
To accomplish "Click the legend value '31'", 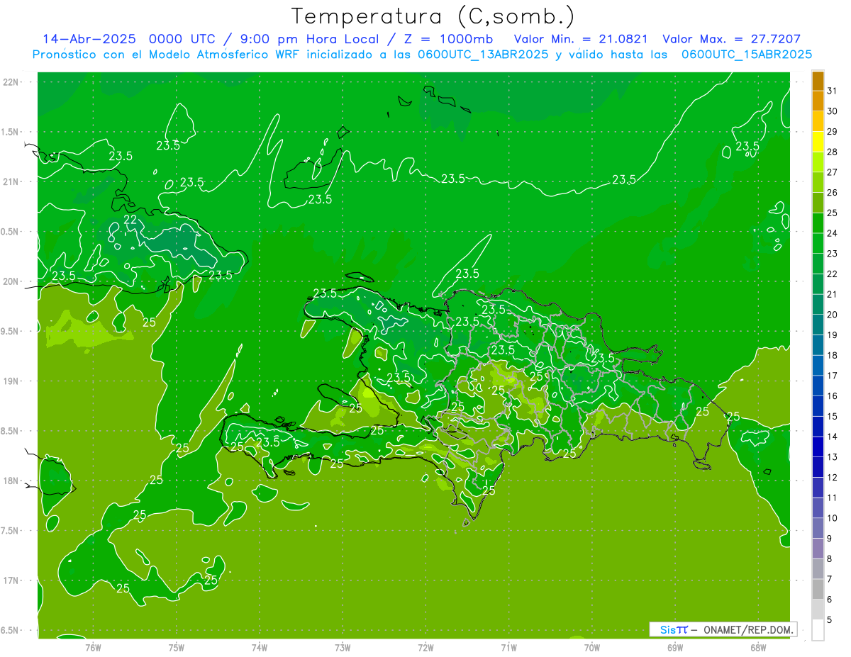I will (832, 91).
